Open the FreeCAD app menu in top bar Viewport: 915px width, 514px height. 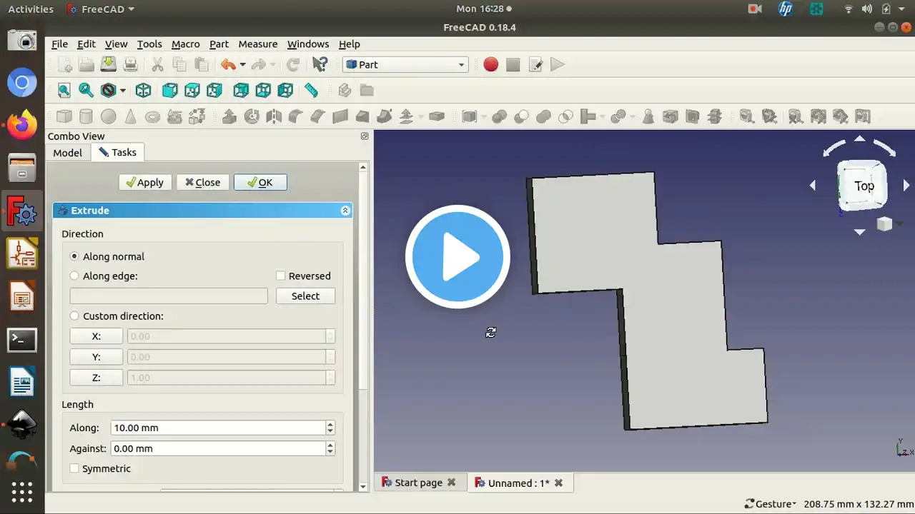[100, 9]
